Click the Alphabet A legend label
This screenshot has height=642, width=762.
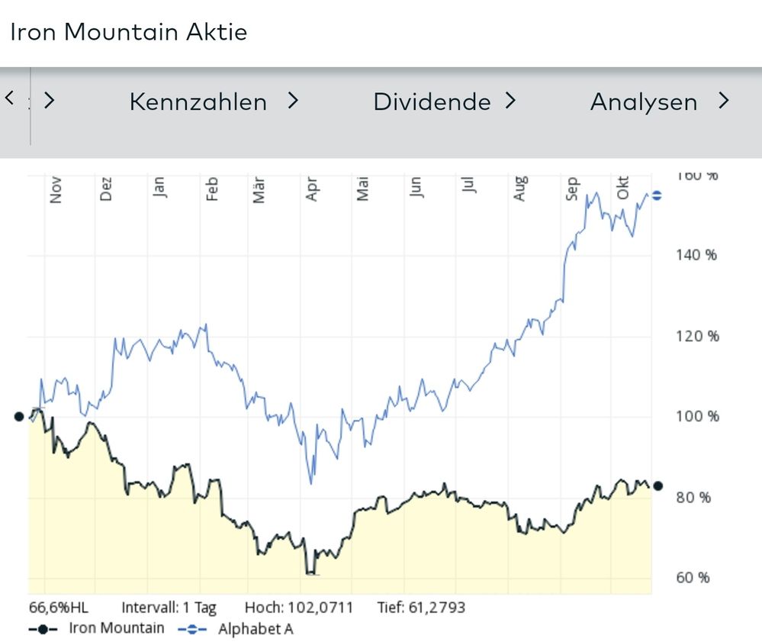256,629
